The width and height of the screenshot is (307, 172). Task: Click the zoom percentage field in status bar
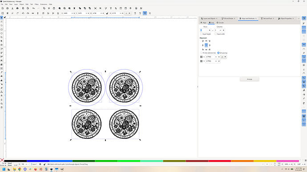287,164
